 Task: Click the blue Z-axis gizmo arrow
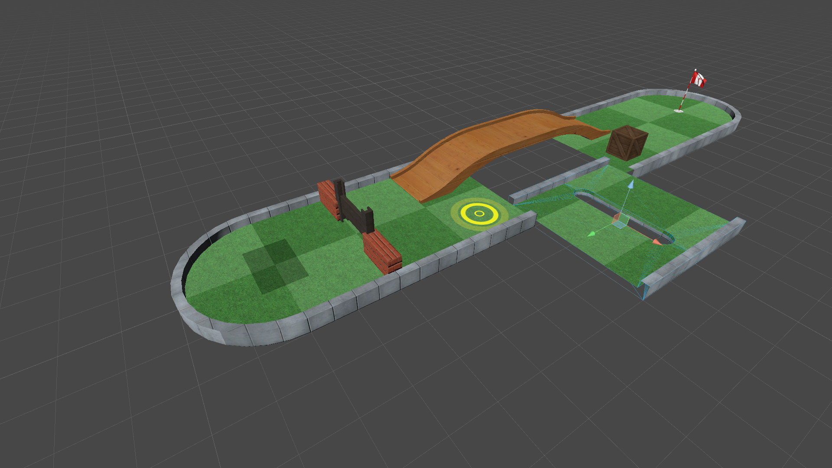[631, 185]
